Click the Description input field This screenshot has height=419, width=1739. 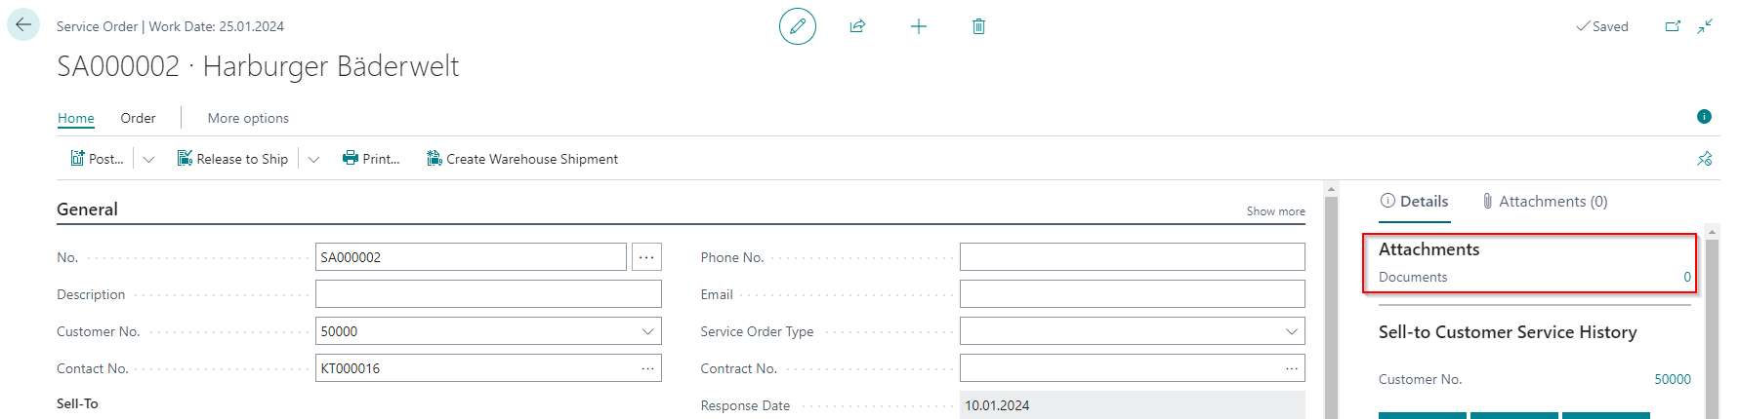[x=488, y=294]
